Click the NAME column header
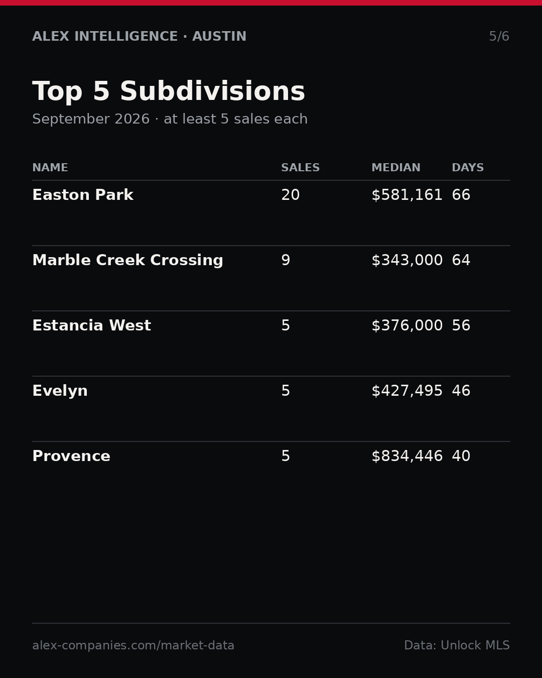542x678 pixels. click(50, 168)
